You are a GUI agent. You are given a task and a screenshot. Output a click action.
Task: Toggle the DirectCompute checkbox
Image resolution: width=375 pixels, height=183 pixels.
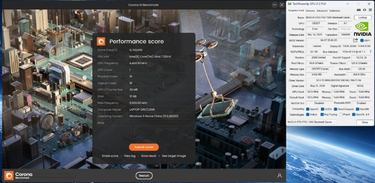point(335,109)
